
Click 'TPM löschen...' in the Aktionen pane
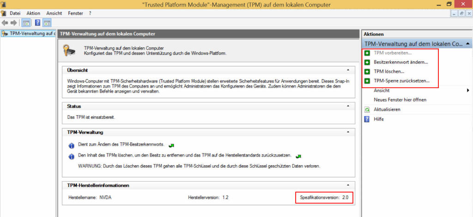pyautogui.click(x=389, y=71)
